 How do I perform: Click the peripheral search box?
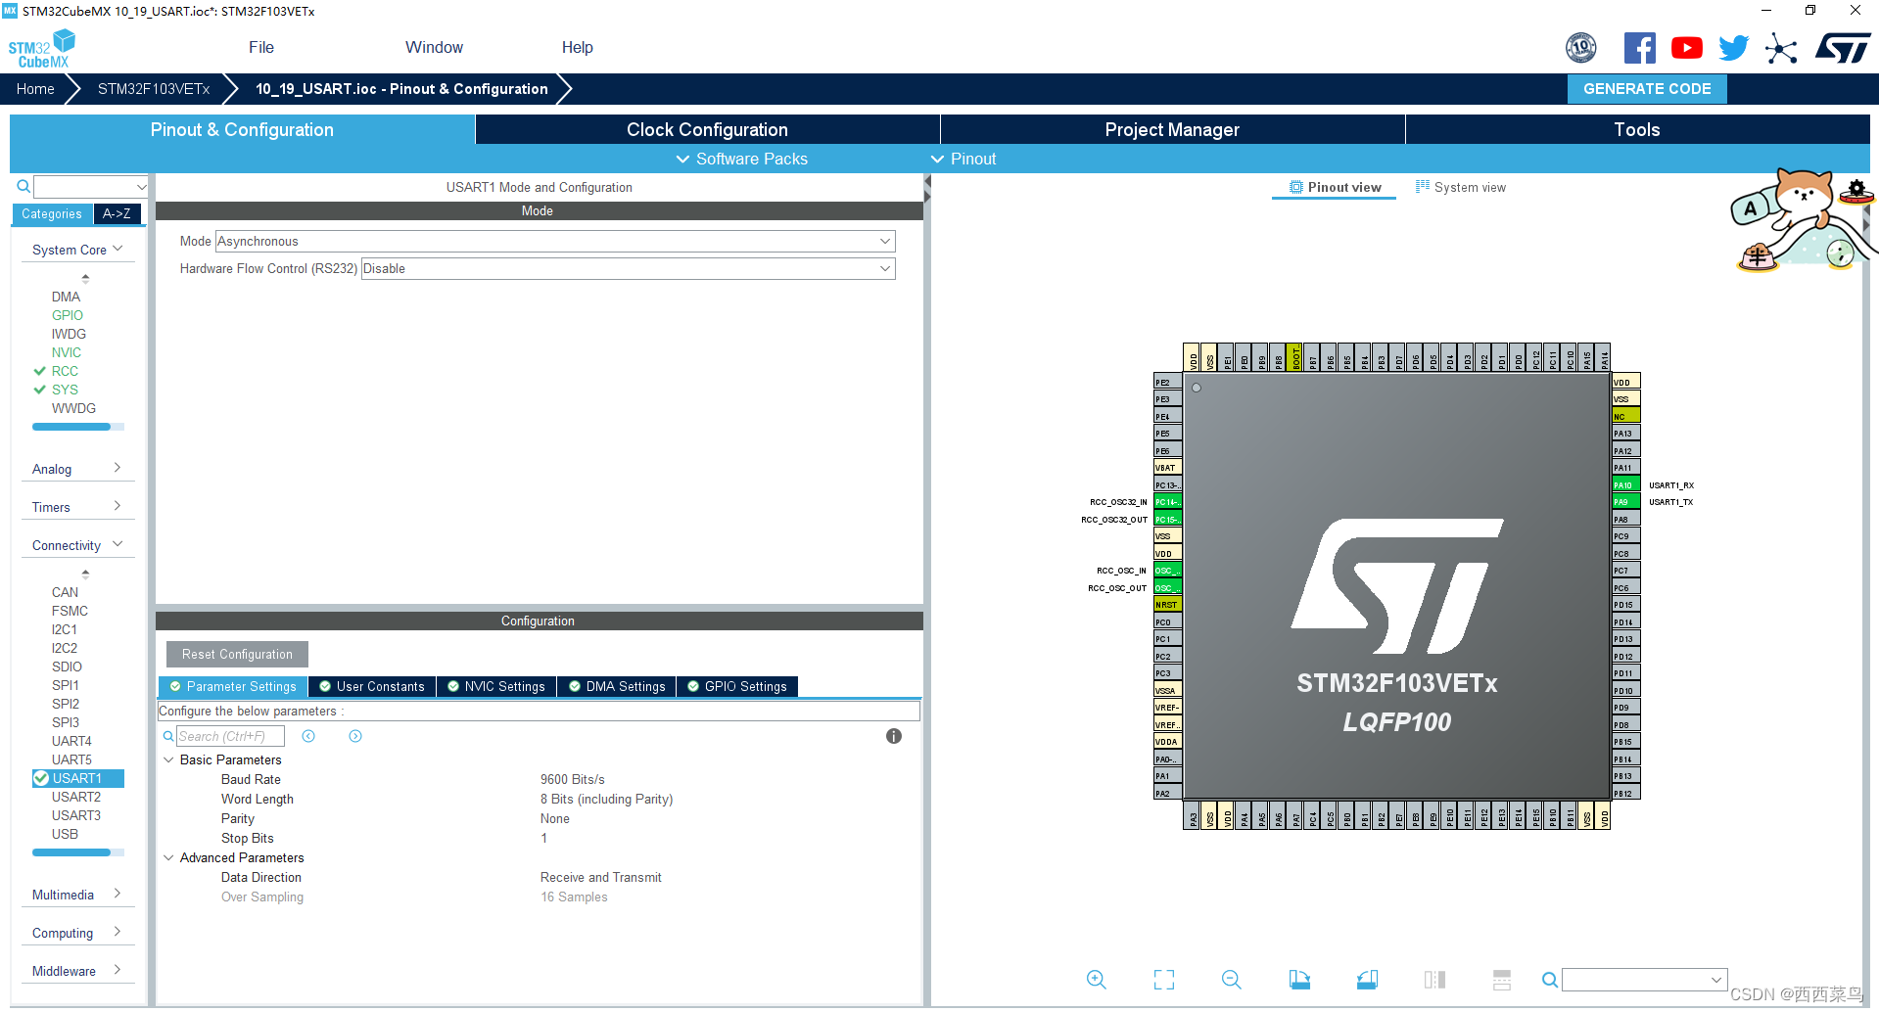90,186
